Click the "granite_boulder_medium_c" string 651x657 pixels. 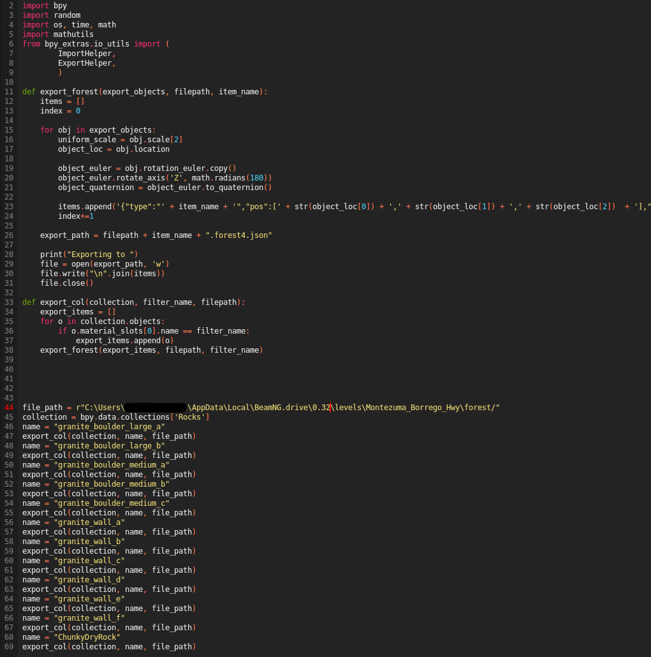tap(112, 503)
